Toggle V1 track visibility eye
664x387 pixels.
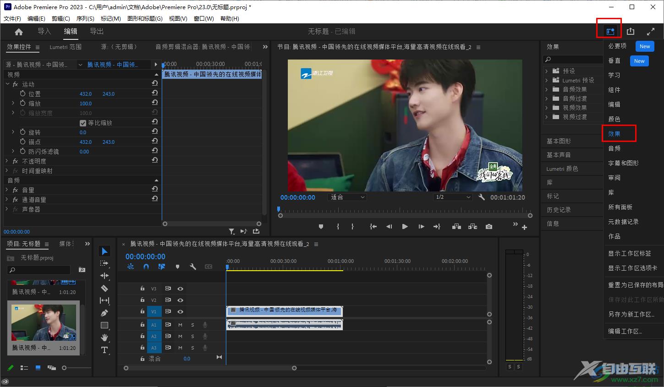point(181,311)
